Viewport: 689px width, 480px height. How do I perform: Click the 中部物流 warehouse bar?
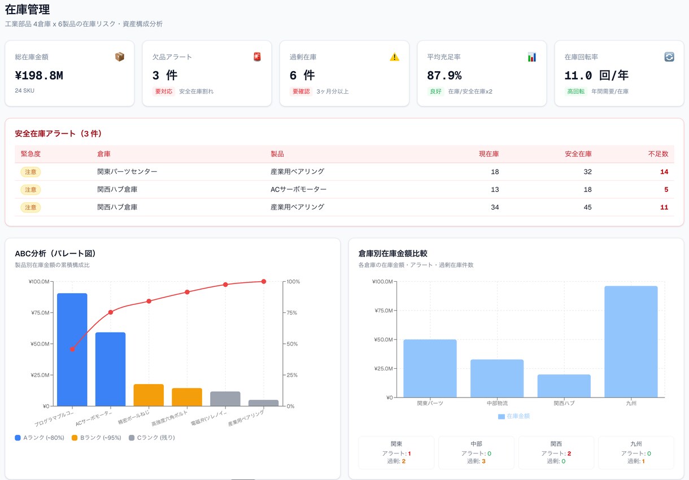pos(497,378)
